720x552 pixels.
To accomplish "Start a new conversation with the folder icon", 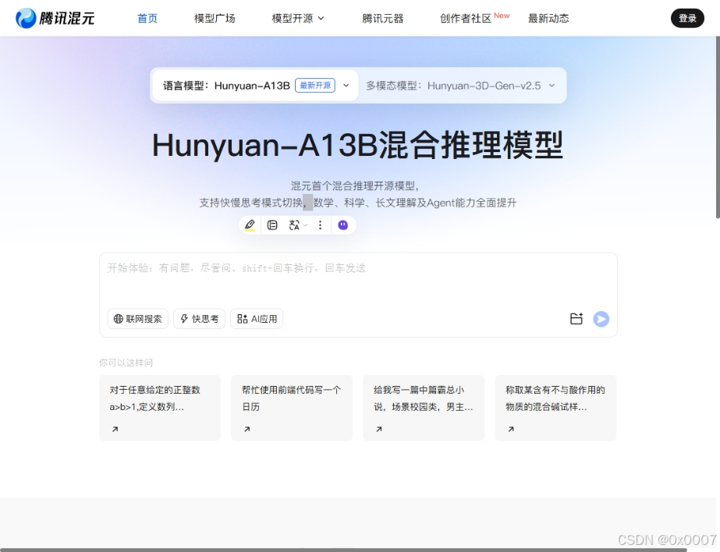I will click(576, 319).
